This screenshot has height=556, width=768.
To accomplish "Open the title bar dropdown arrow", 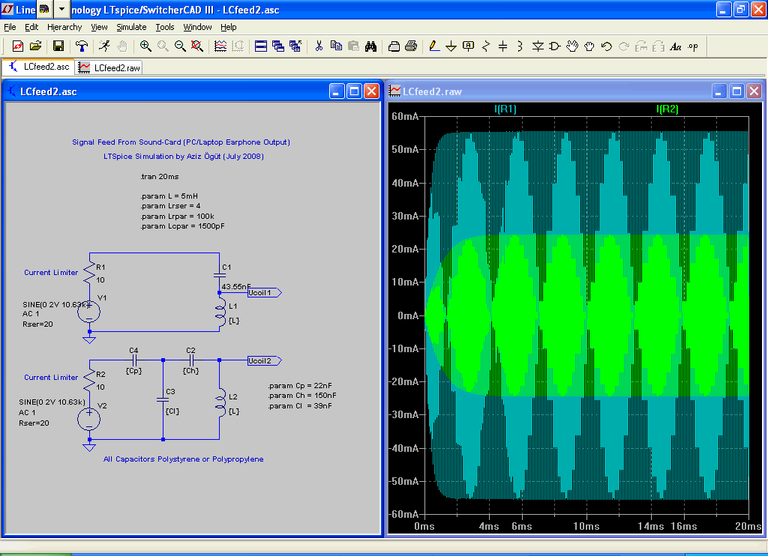I will pos(61,9).
